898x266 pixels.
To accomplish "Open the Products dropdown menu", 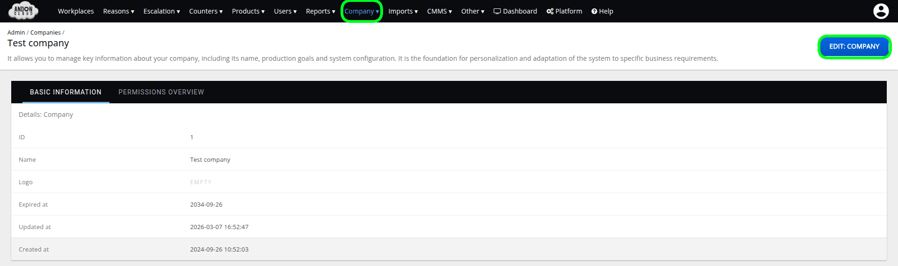I will click(x=248, y=11).
